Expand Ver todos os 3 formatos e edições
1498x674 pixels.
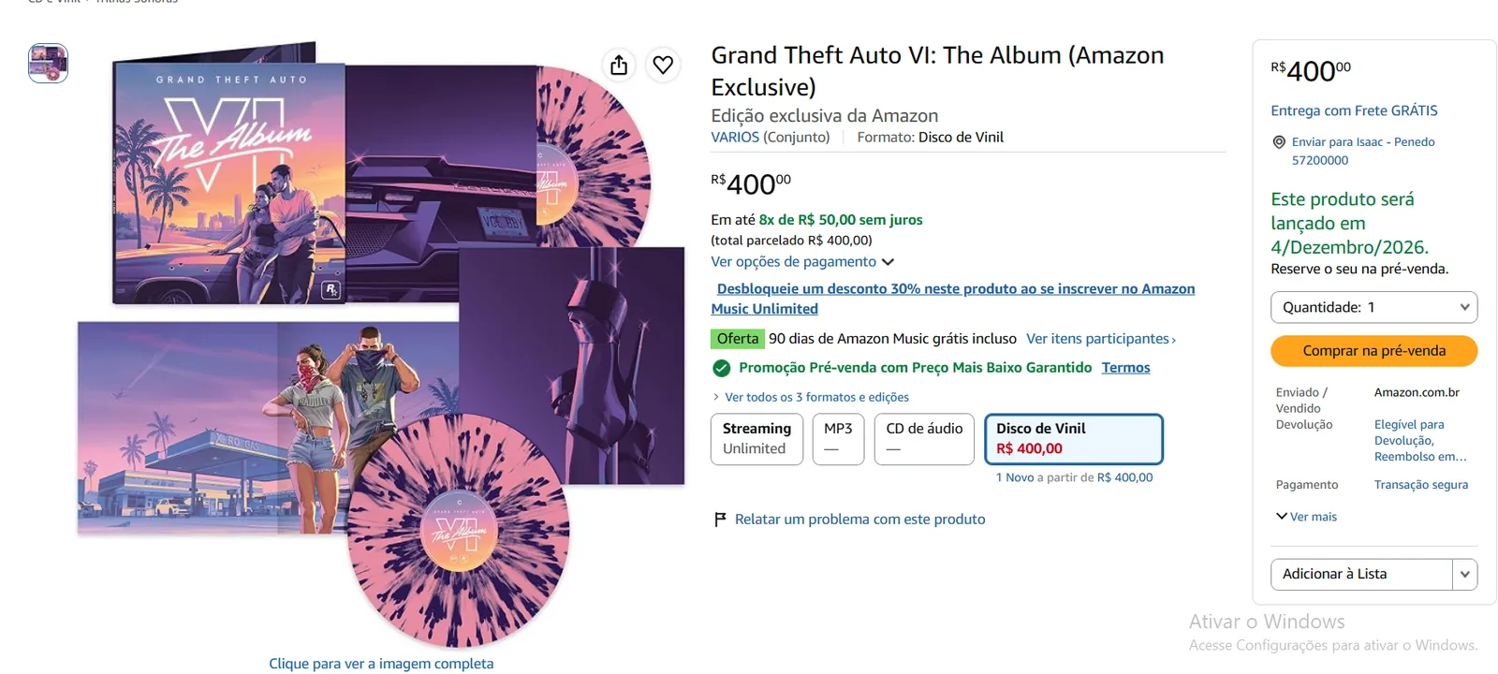811,397
